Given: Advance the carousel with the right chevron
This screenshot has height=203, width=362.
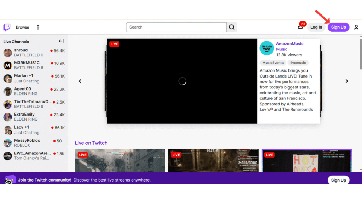Looking at the screenshot, I should (347, 81).
